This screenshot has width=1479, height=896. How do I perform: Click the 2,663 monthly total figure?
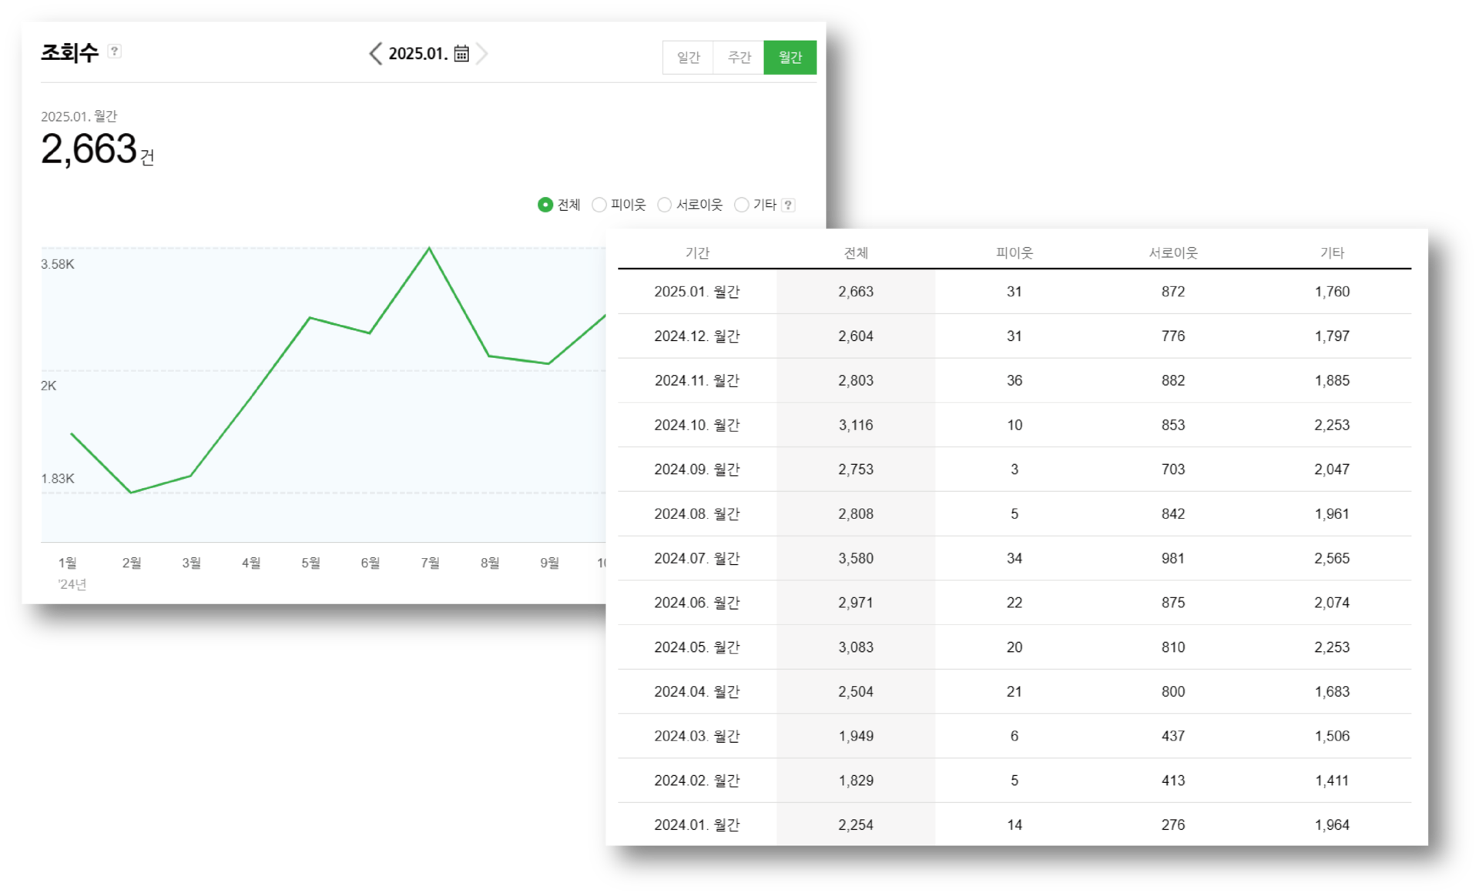click(x=89, y=149)
